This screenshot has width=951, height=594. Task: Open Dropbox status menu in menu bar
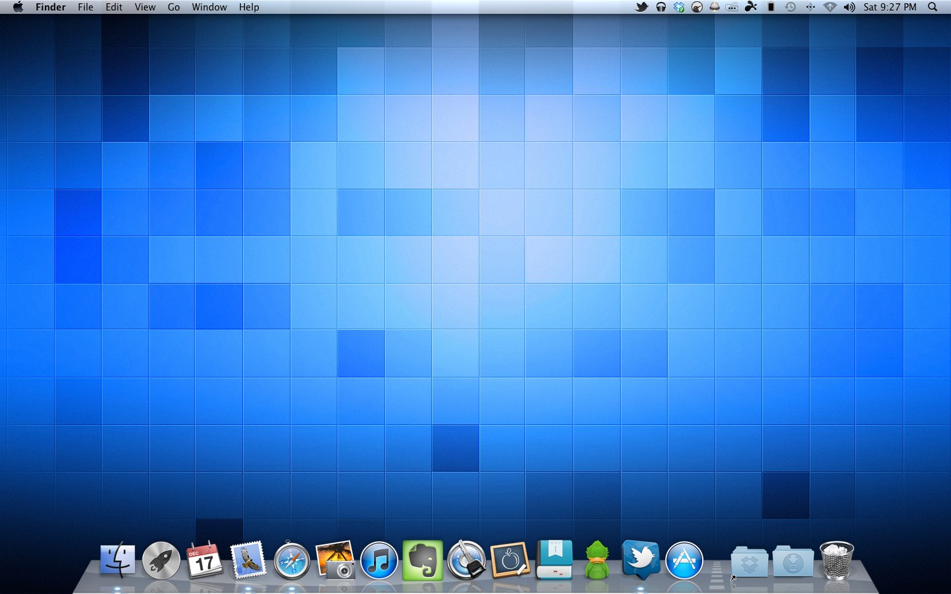pos(679,7)
